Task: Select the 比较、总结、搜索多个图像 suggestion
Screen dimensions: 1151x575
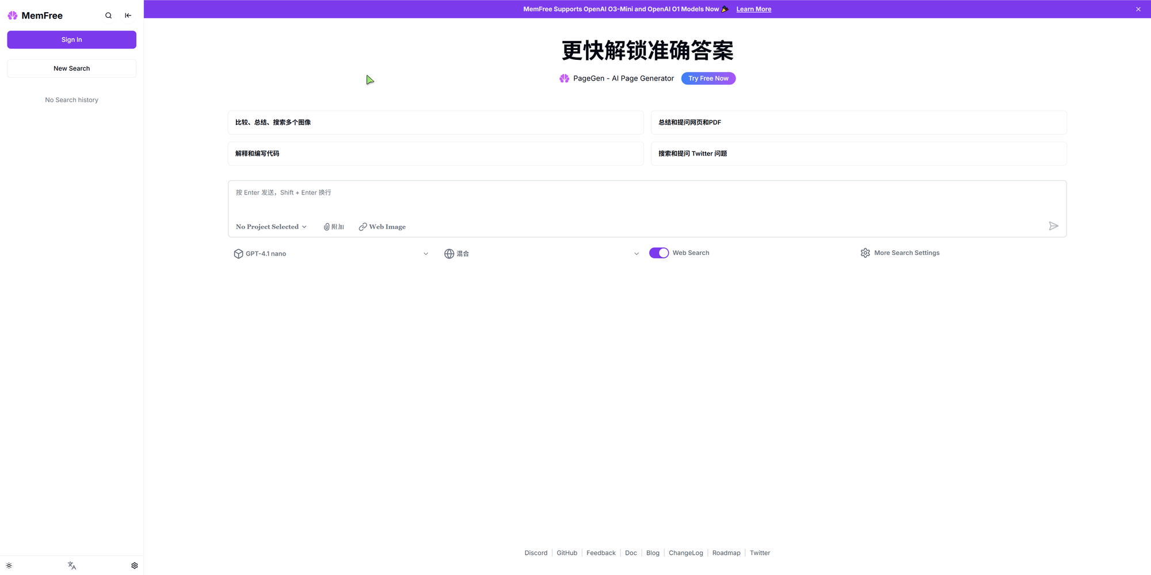Action: click(x=436, y=123)
